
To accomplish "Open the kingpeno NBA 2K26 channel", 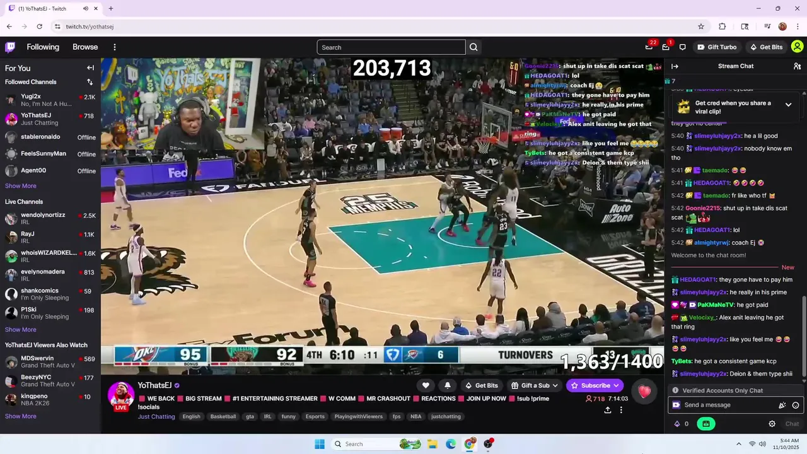I will (x=50, y=400).
